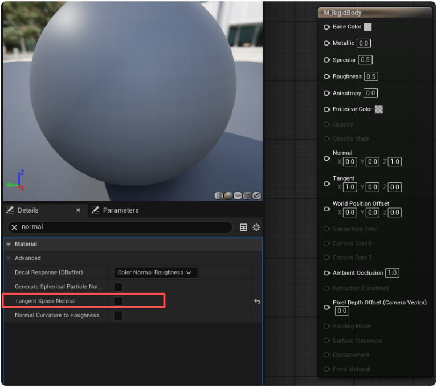
Task: Open the Details property matrix grid icon
Action: 244,227
